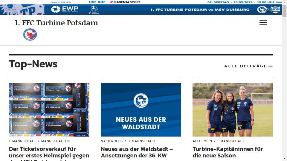The height and width of the screenshot is (161, 287).
Task: Click the EWP sponsor logo in banner
Action: pos(65,9)
